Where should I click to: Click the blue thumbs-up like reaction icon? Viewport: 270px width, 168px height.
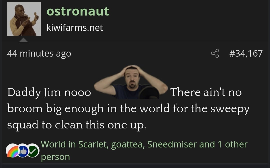click(x=23, y=150)
